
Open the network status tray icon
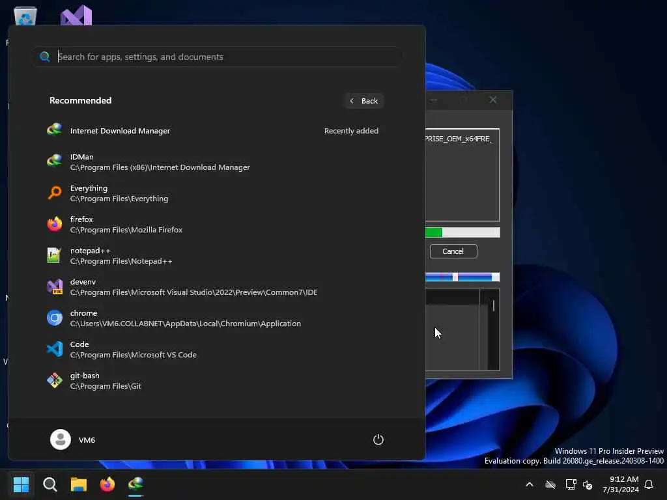571,484
